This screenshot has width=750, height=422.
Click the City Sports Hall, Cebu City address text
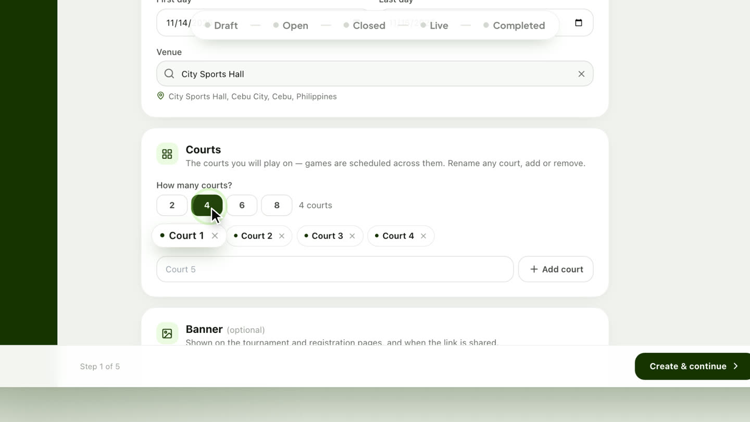(x=253, y=96)
